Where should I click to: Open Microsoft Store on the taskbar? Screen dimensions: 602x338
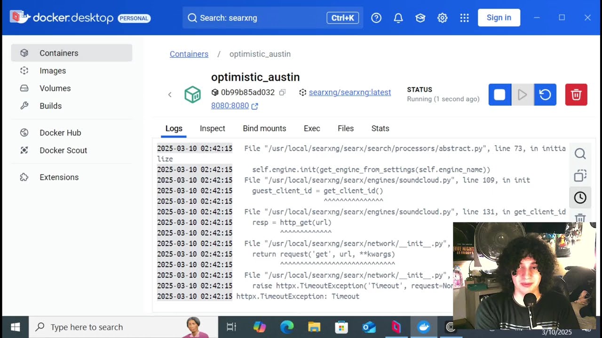click(341, 327)
